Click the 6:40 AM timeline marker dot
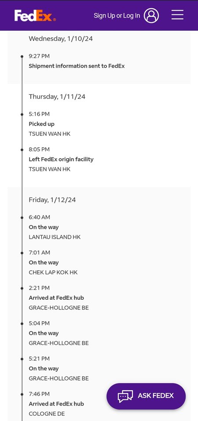198x421 pixels. point(22,218)
